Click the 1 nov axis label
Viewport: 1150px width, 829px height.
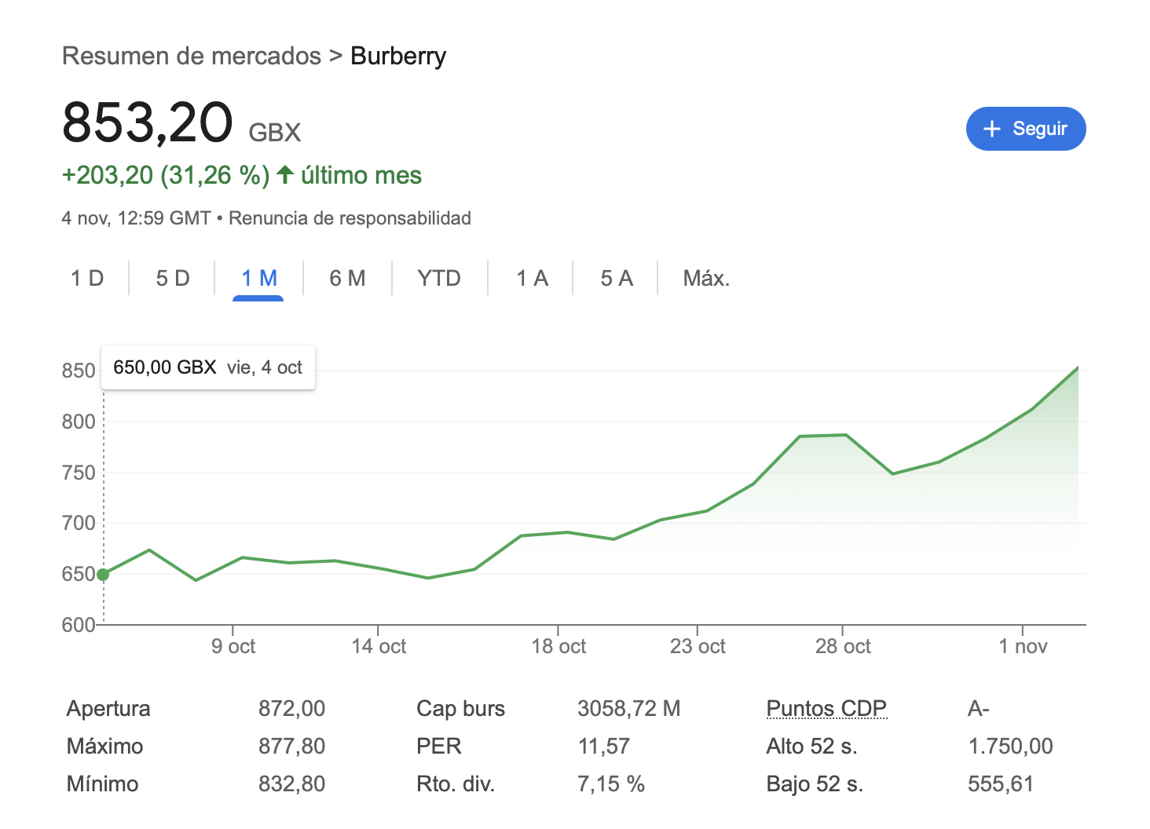[1023, 646]
